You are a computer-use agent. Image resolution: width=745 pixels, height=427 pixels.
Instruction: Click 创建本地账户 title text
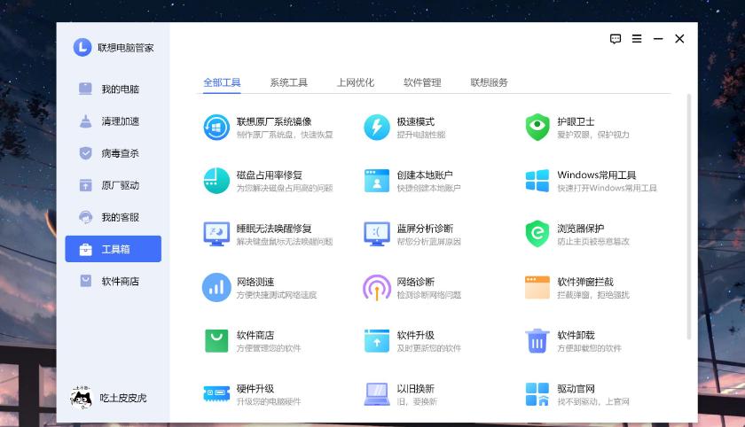425,175
